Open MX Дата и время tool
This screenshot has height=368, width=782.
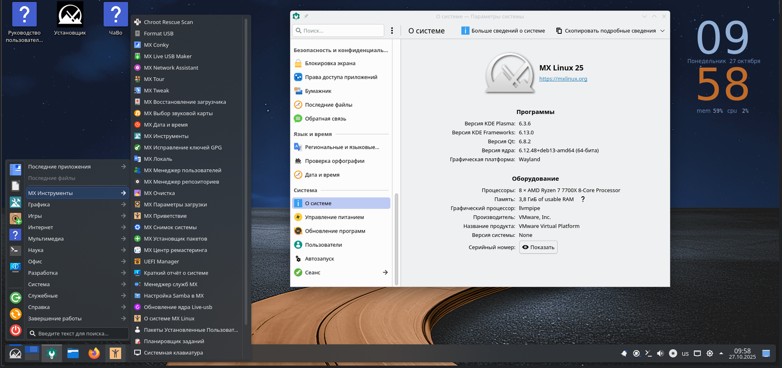[x=187, y=125]
